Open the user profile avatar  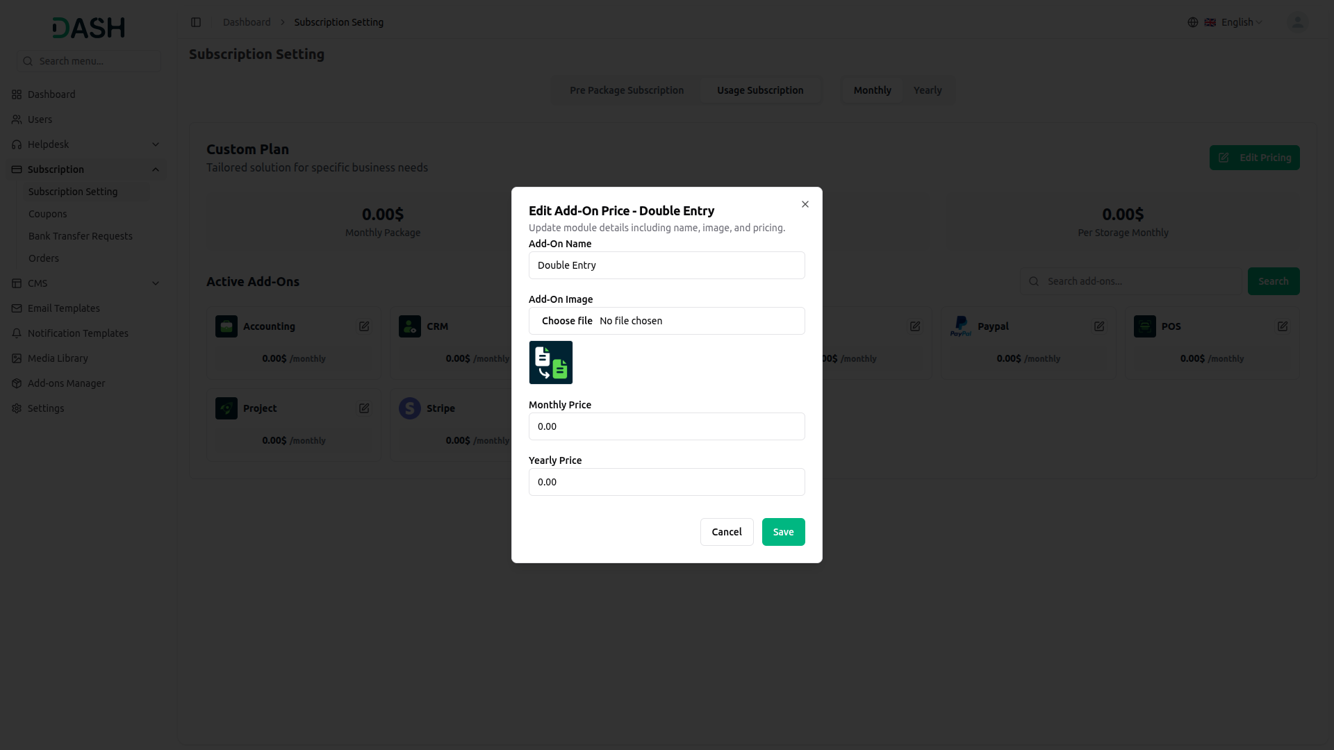(x=1296, y=22)
